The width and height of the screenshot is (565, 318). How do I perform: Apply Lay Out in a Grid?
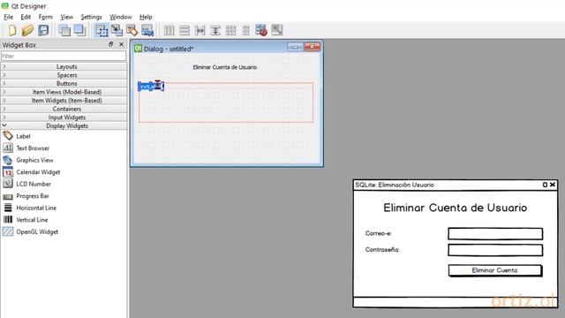(x=230, y=30)
